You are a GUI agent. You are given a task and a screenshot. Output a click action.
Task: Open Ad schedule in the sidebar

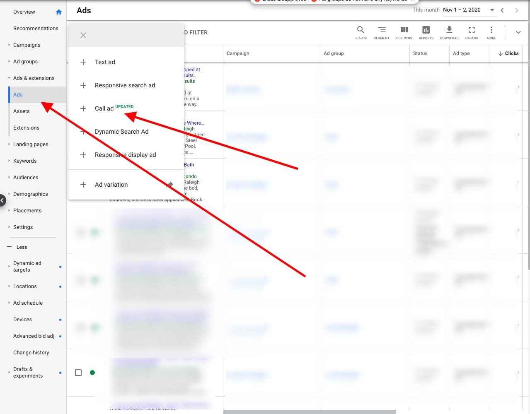[x=28, y=303]
